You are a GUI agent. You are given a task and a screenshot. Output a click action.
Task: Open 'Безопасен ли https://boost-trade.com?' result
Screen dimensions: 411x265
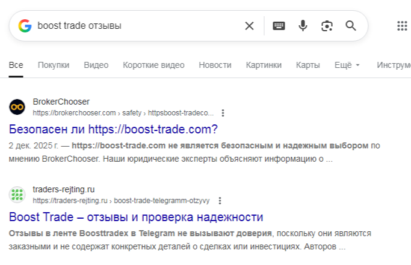tap(113, 129)
